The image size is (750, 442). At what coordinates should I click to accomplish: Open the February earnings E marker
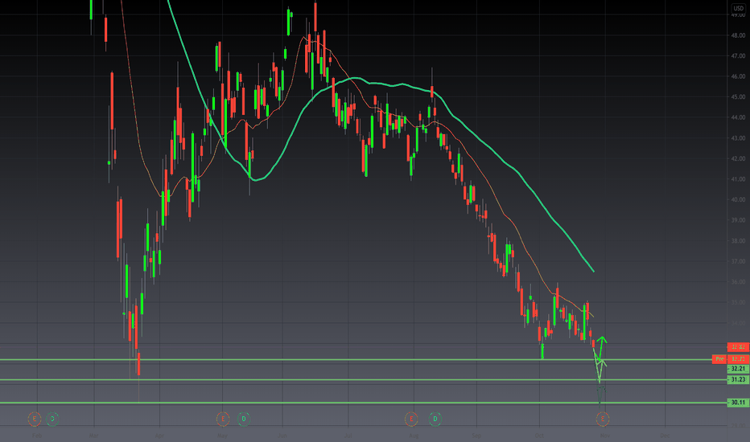[34, 419]
